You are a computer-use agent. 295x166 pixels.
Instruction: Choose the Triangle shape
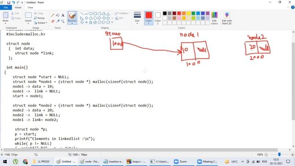click(108, 14)
